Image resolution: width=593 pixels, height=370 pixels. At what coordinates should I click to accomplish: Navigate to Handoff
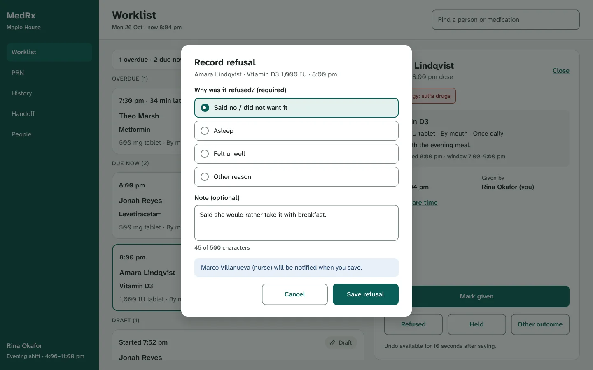pyautogui.click(x=49, y=114)
